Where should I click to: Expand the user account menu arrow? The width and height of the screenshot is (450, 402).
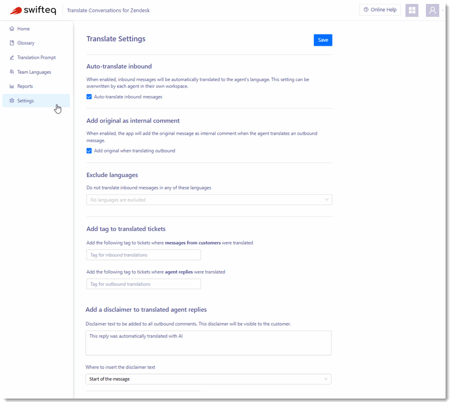[443, 11]
